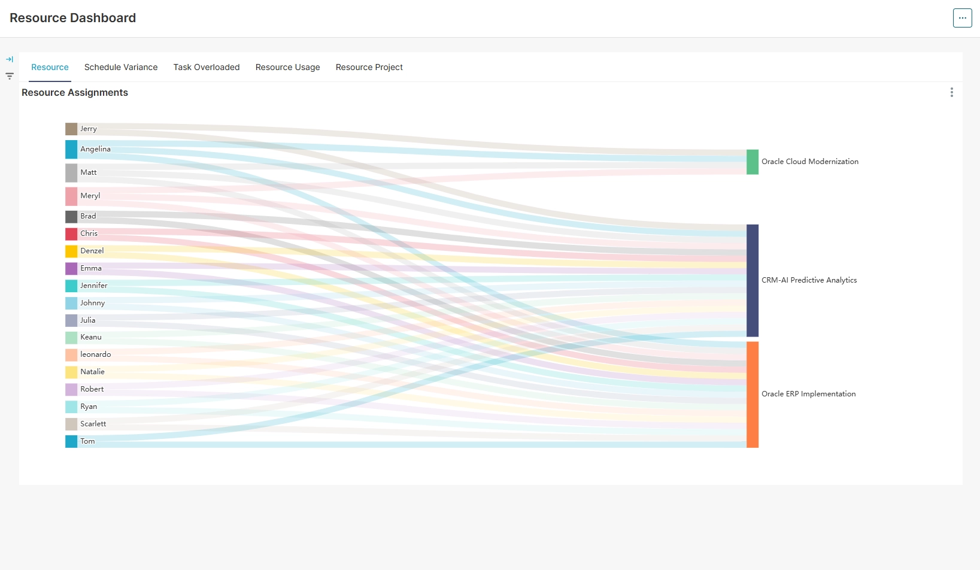
Task: Select the Resource Usage tab
Action: pos(287,67)
